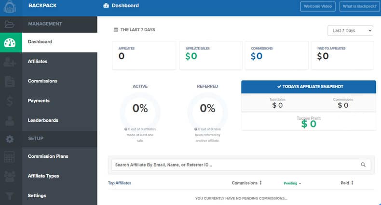Click the Paid To Affiliates stat card
The image size is (381, 205).
click(342, 55)
